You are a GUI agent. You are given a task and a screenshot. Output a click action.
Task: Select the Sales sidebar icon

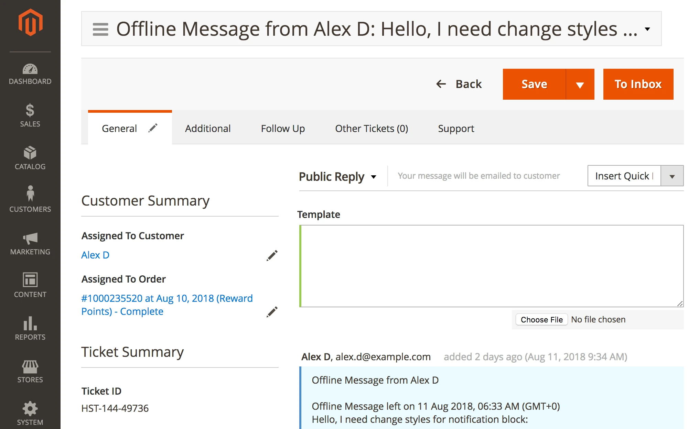click(30, 115)
